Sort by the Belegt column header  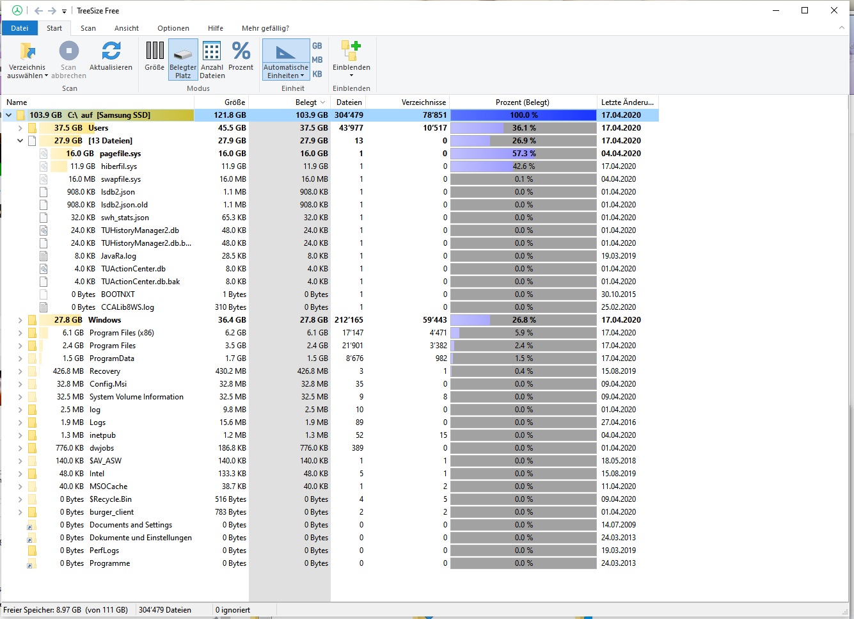tap(306, 102)
